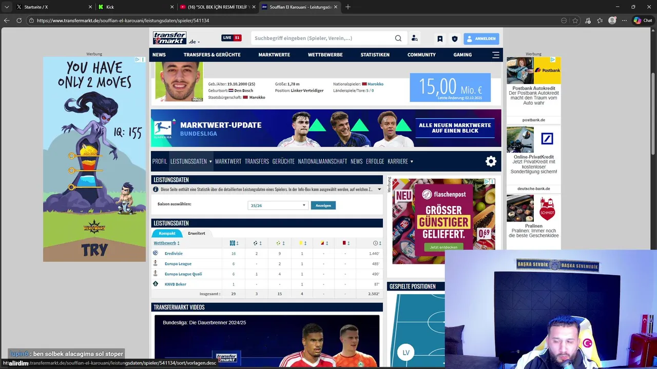The height and width of the screenshot is (369, 657).
Task: Open the Saison 25/26 dropdown
Action: tap(278, 206)
